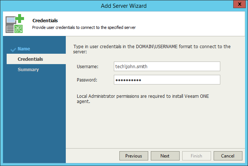Click the Password label
This screenshot has height=166, width=248.
tap(87, 80)
